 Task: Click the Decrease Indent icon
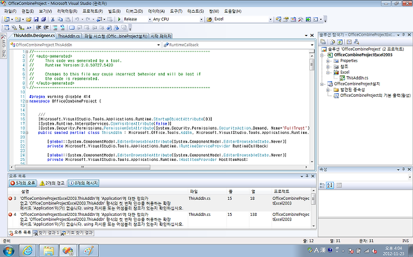click(38, 27)
